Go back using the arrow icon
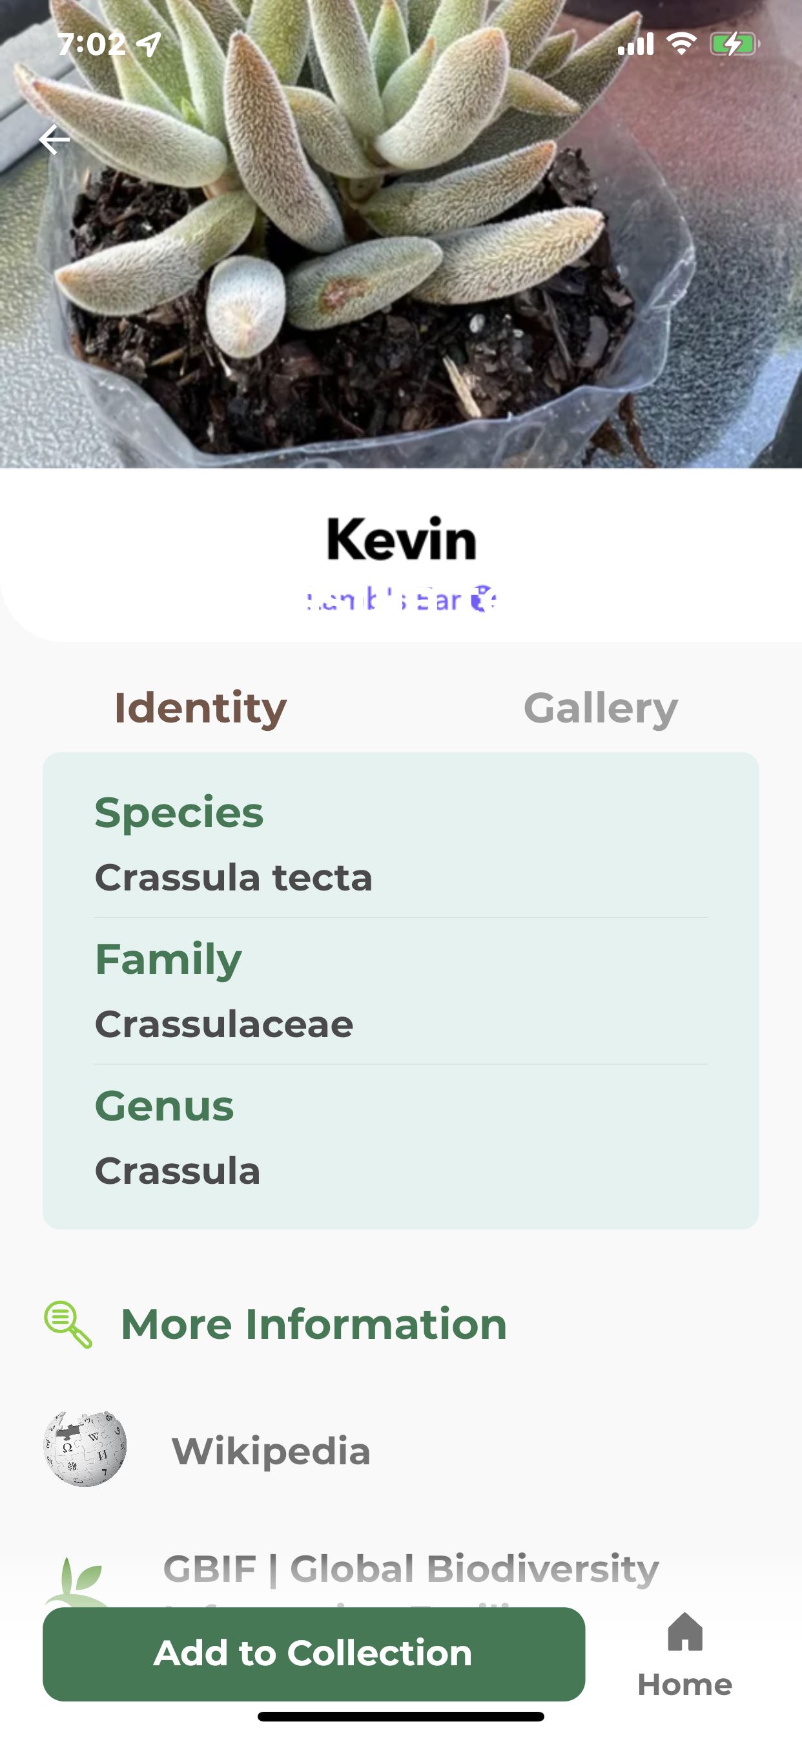Screen dimensions: 802x1737 click(55, 140)
